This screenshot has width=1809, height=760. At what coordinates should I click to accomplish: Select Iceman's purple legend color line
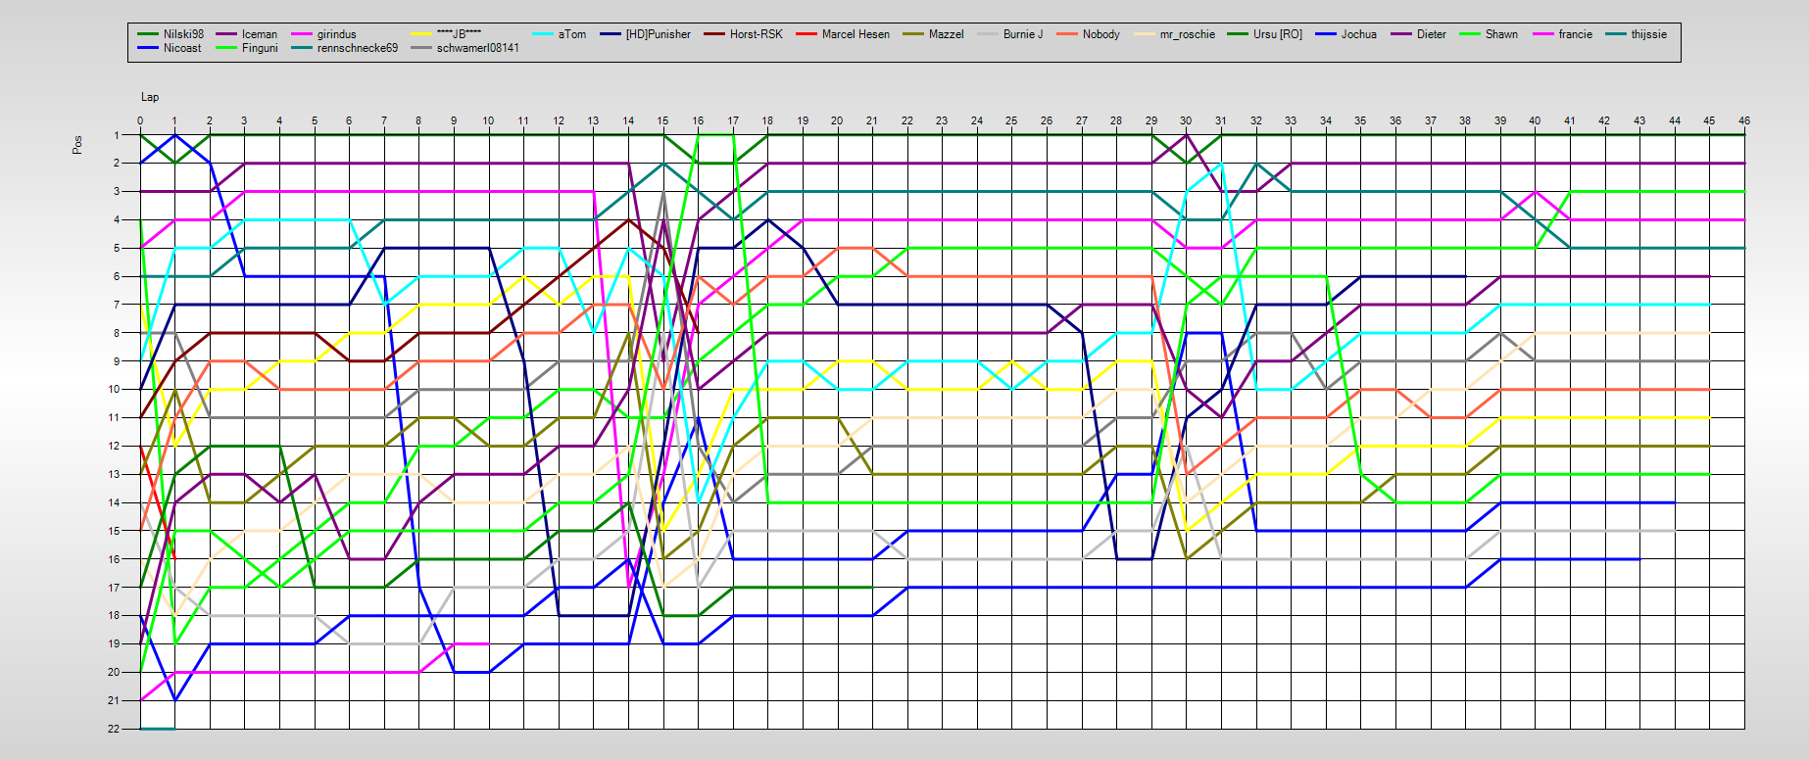pyautogui.click(x=225, y=34)
